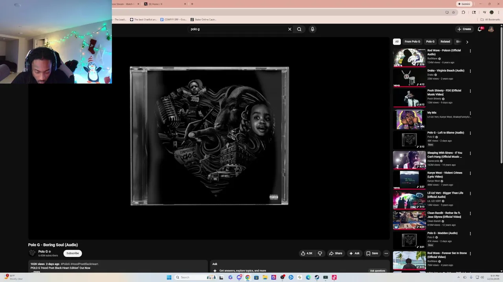
Task: Save the video to a playlist
Action: (372, 253)
